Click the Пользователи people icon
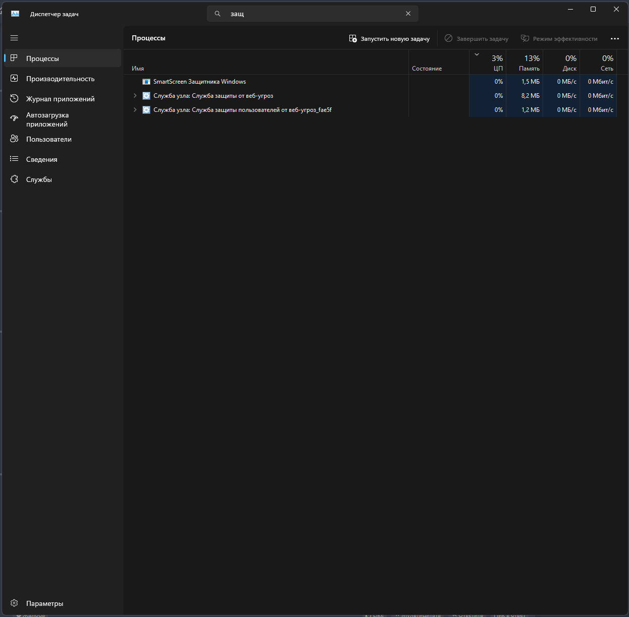Image resolution: width=629 pixels, height=617 pixels. [x=14, y=139]
